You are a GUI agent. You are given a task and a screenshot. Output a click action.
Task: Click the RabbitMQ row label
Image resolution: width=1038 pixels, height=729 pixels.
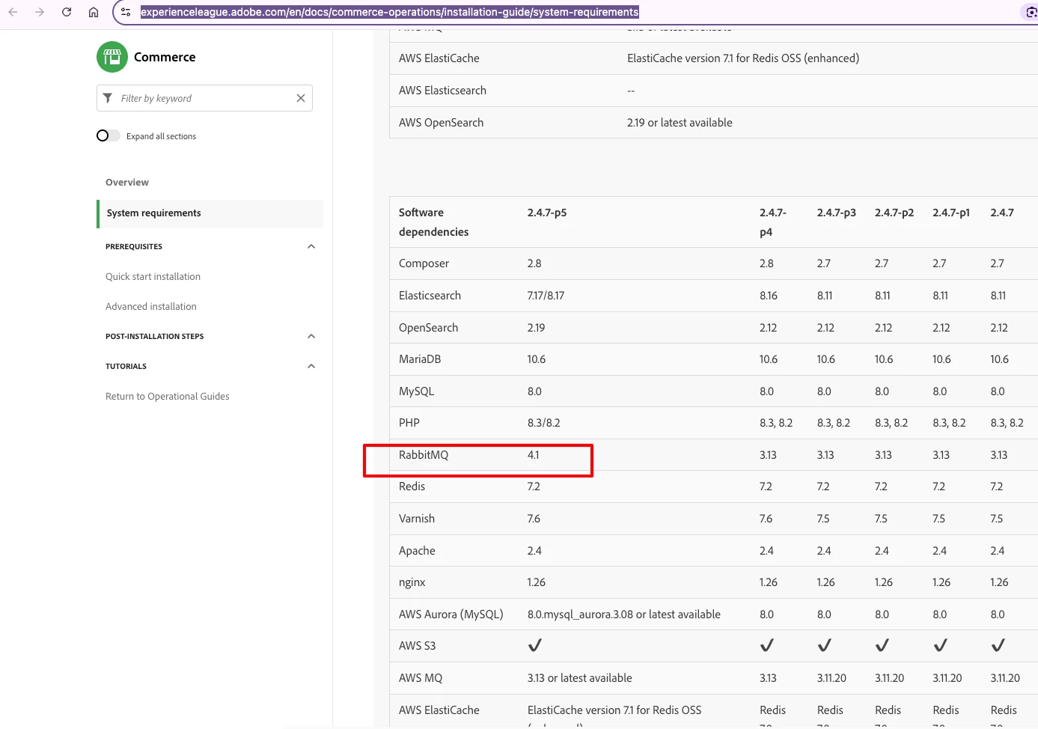[424, 455]
